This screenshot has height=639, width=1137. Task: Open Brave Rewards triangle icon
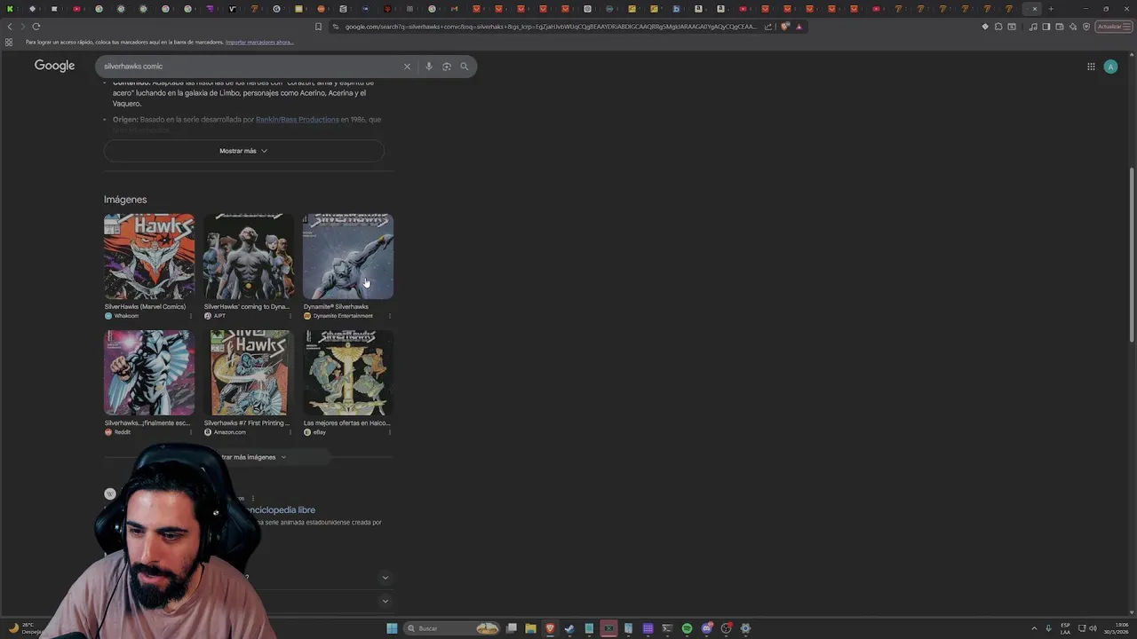[x=799, y=27]
